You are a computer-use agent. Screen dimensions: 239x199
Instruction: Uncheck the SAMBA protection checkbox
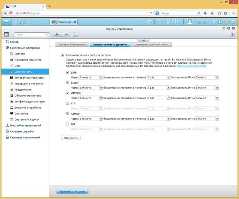(x=67, y=114)
